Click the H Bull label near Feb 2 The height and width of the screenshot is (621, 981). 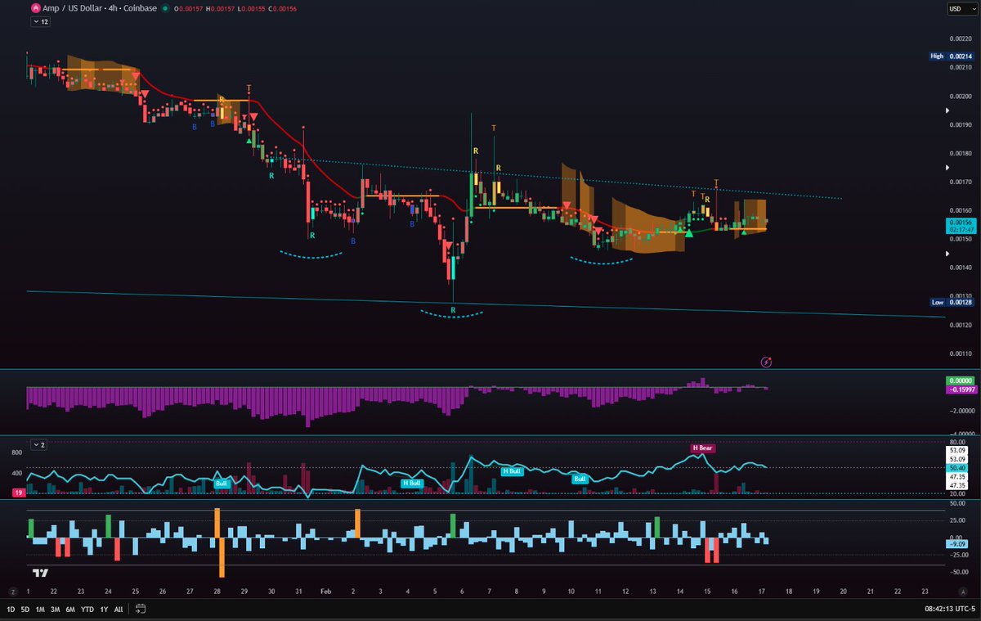[410, 484]
